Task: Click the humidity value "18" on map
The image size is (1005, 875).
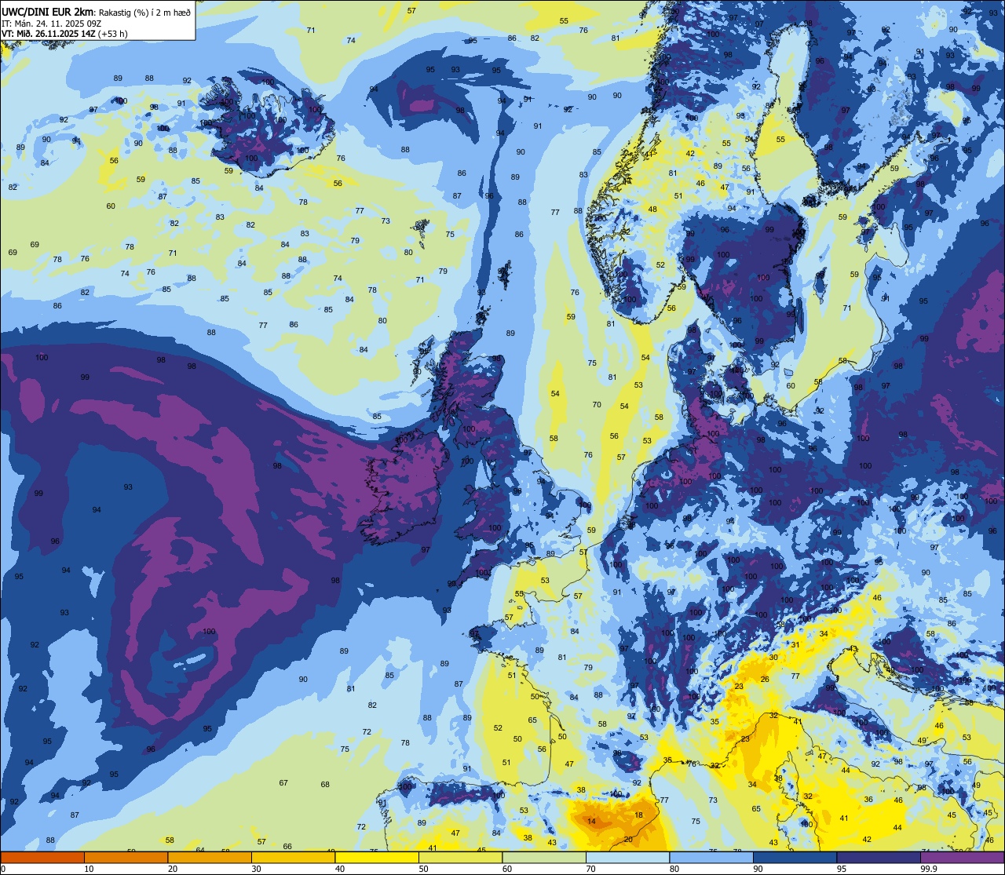Action: pyautogui.click(x=638, y=815)
